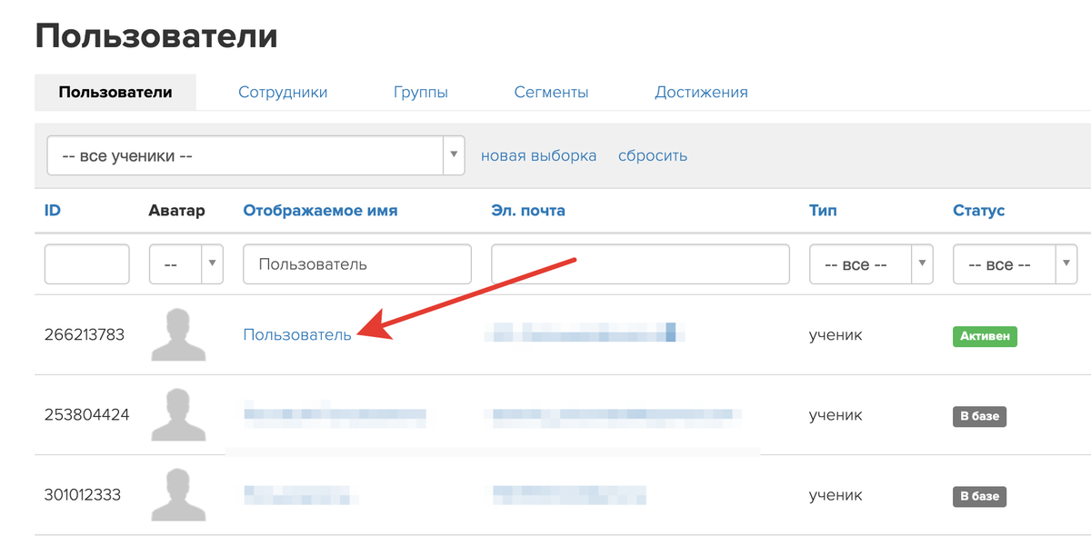
Task: Sort by the Отображаемое имя column
Action: 320,210
